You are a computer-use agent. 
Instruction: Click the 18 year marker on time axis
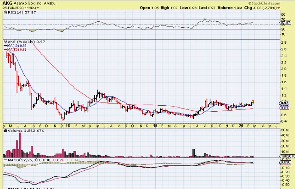pyautogui.click(x=68, y=126)
